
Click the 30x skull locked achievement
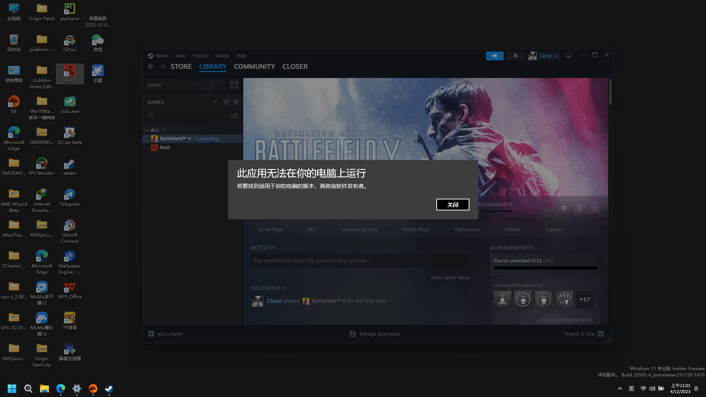[x=543, y=299]
